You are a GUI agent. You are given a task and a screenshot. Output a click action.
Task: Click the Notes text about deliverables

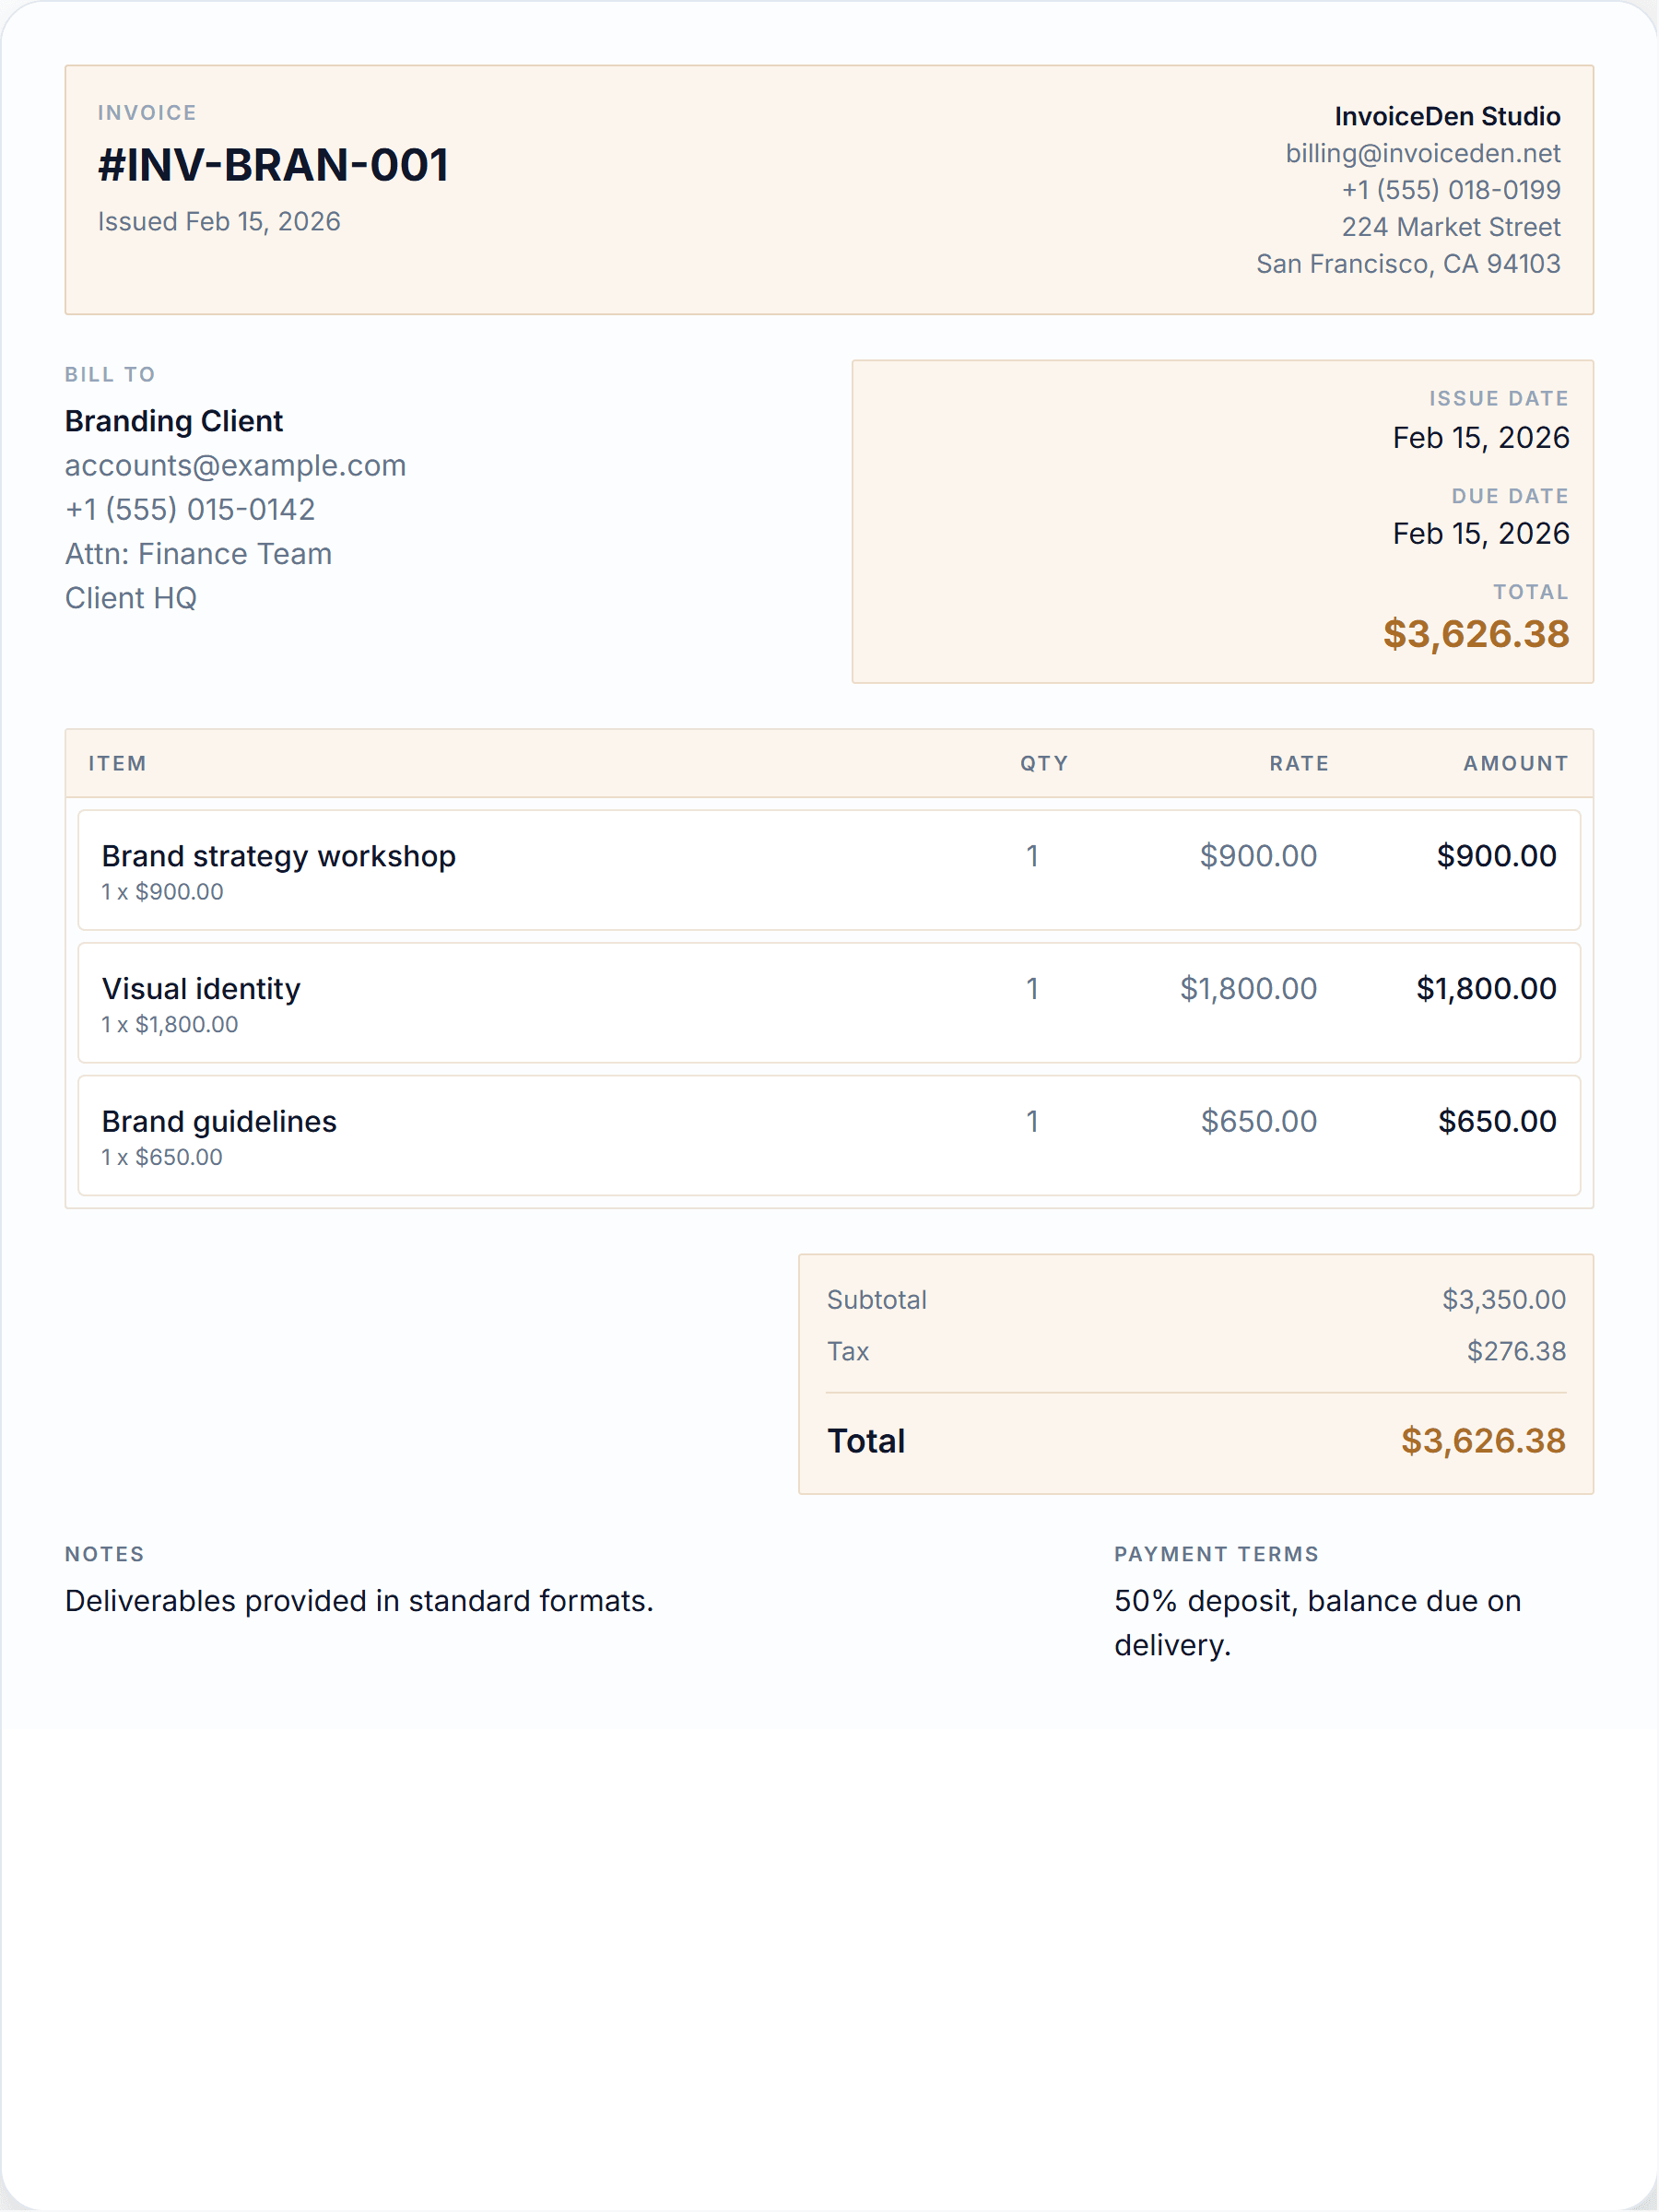359,1601
